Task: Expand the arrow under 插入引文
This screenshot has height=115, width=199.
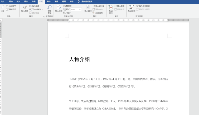Action: [59, 13]
